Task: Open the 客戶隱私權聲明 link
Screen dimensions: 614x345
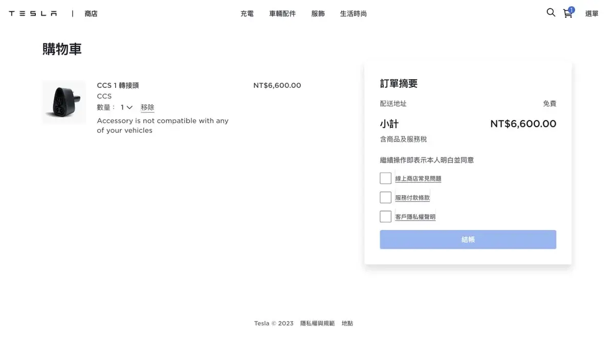Action: pyautogui.click(x=415, y=217)
